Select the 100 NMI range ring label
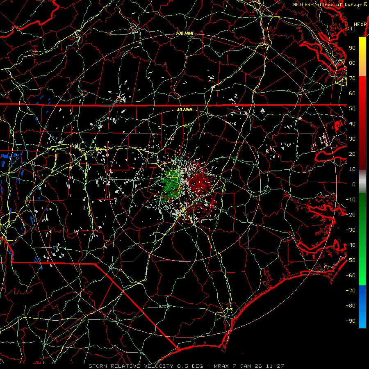Screen dimensions: 369x369 point(184,34)
